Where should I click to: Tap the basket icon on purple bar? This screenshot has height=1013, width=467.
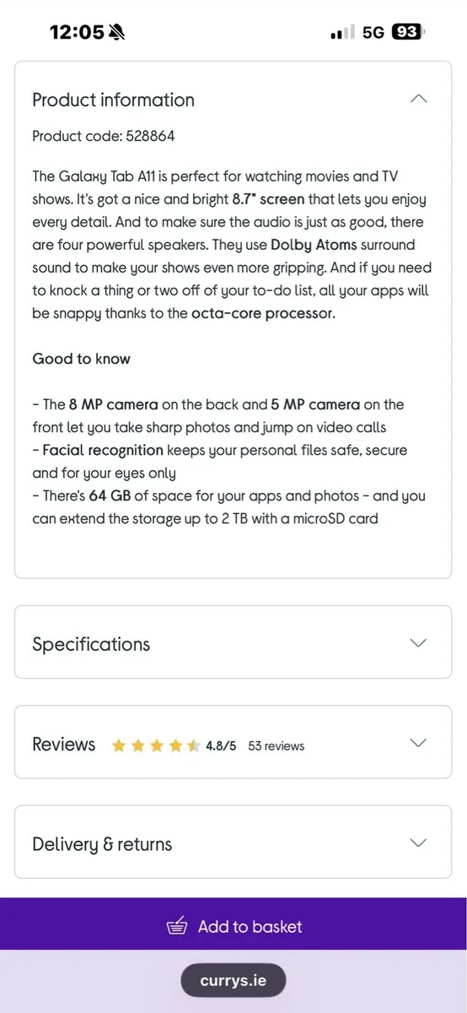click(177, 926)
